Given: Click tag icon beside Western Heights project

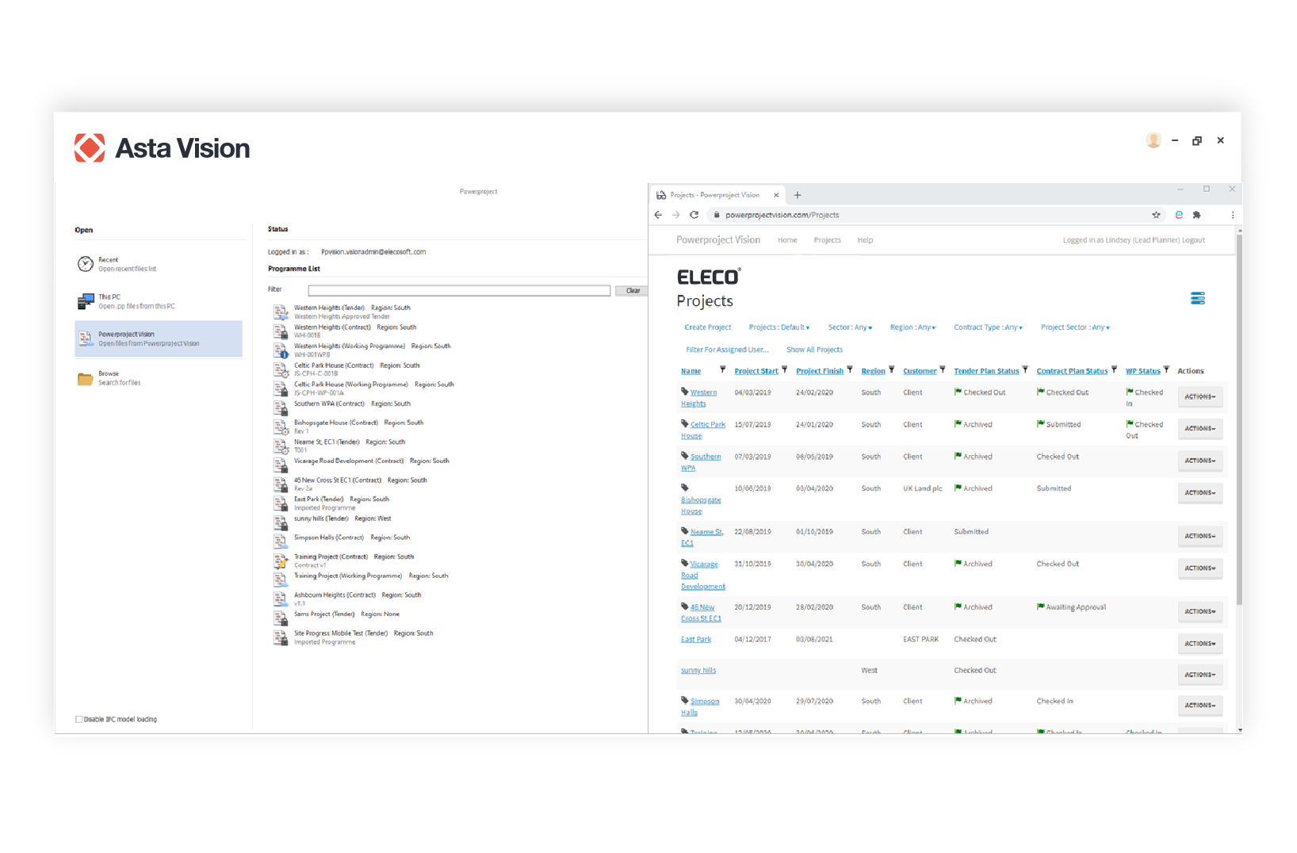Looking at the screenshot, I should tap(685, 391).
